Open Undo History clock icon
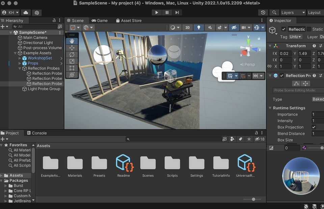Screen dimensions: 324x209 coord(263,12)
